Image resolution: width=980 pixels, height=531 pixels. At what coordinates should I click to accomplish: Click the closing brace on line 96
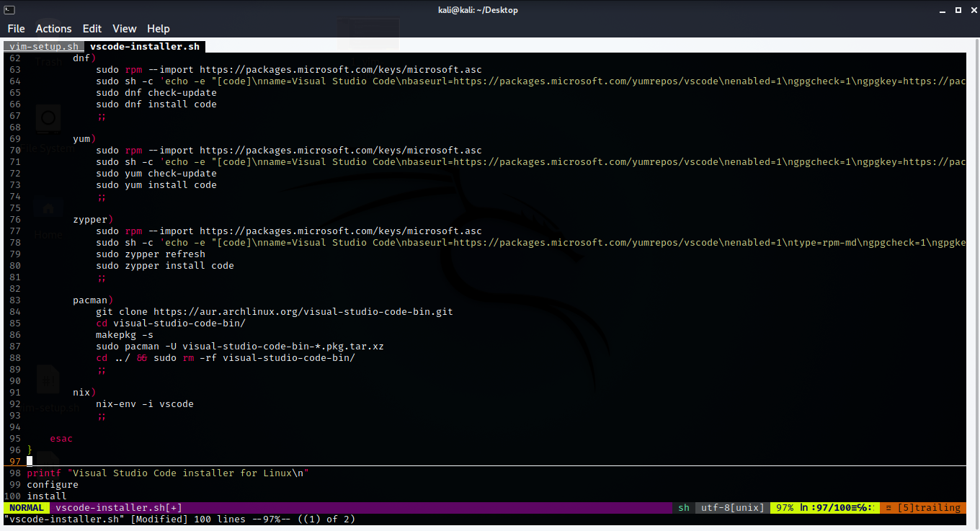[30, 450]
